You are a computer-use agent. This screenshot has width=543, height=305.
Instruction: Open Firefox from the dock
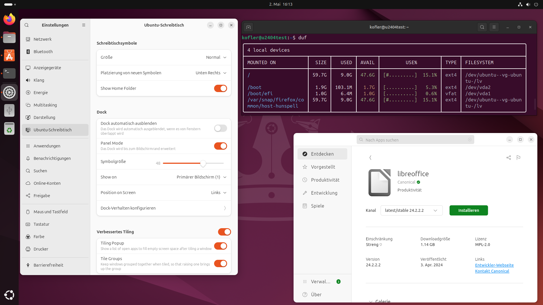(x=9, y=19)
